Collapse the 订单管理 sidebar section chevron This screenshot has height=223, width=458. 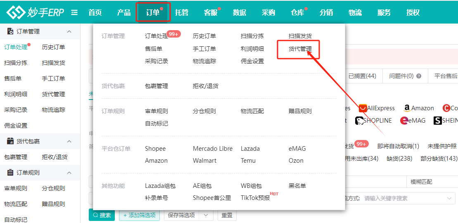[x=69, y=31]
